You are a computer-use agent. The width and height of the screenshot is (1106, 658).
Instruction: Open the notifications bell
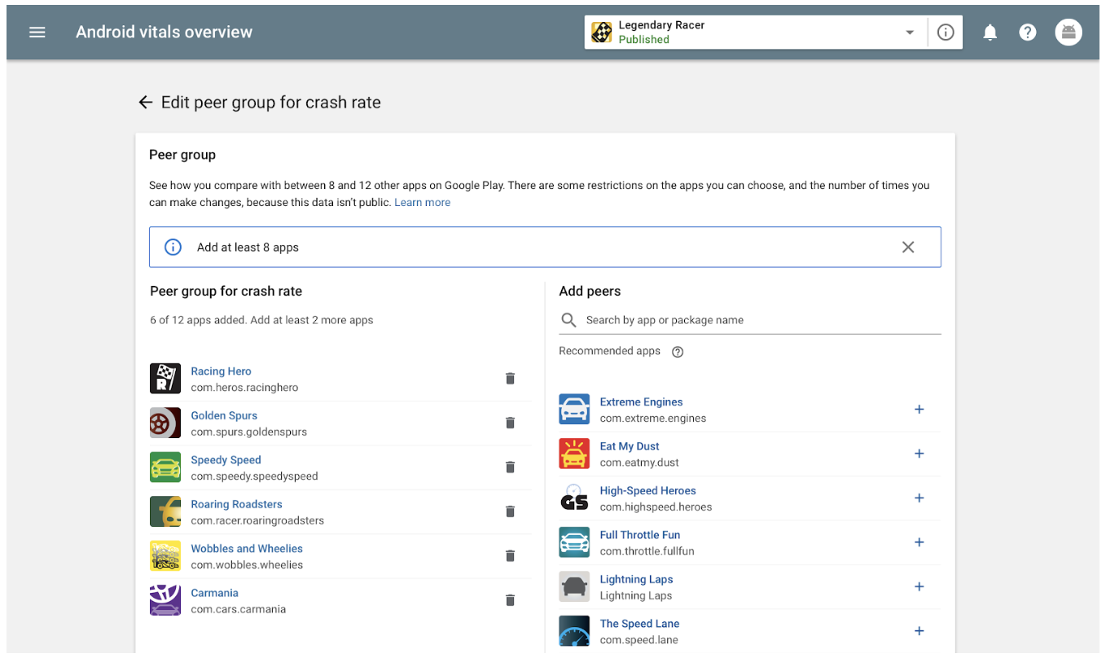tap(990, 33)
